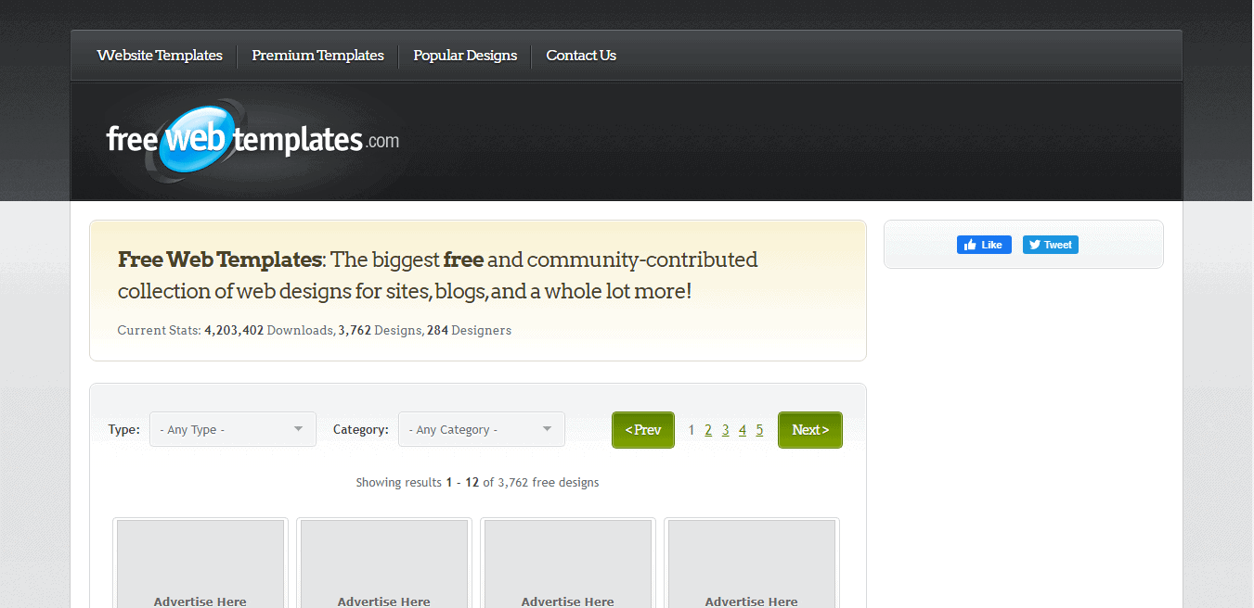The image size is (1254, 608).
Task: Click the green Prev button
Action: pos(642,429)
